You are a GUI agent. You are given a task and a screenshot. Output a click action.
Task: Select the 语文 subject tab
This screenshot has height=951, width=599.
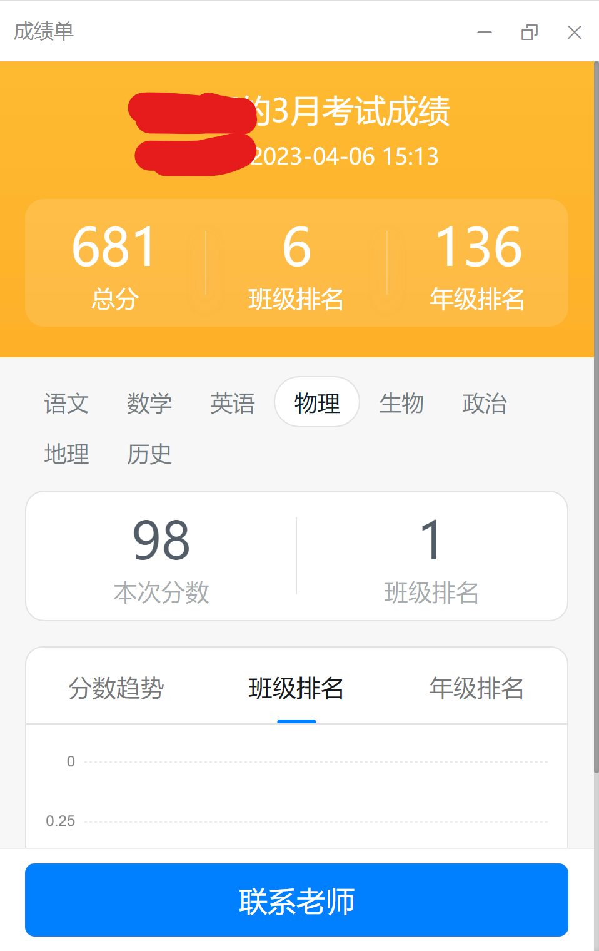pyautogui.click(x=66, y=404)
